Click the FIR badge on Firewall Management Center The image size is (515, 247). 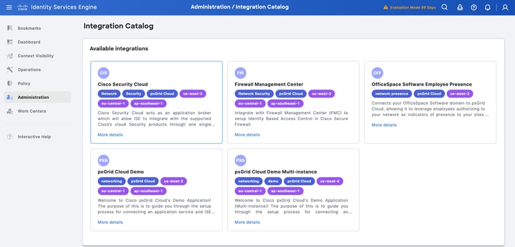click(x=240, y=73)
